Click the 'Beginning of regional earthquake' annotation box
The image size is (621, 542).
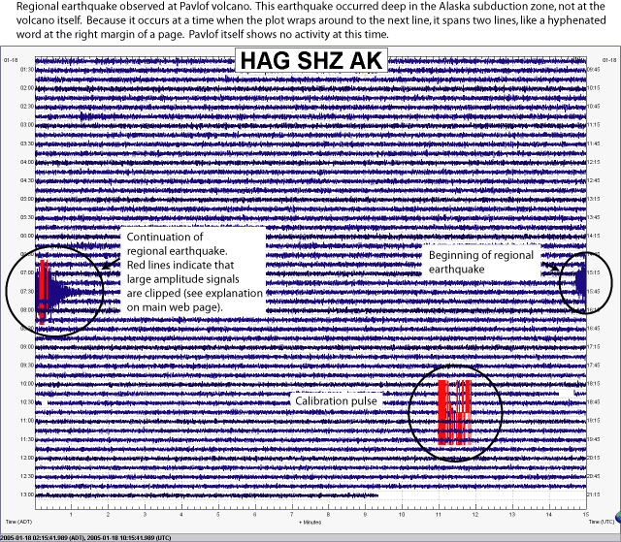point(481,261)
